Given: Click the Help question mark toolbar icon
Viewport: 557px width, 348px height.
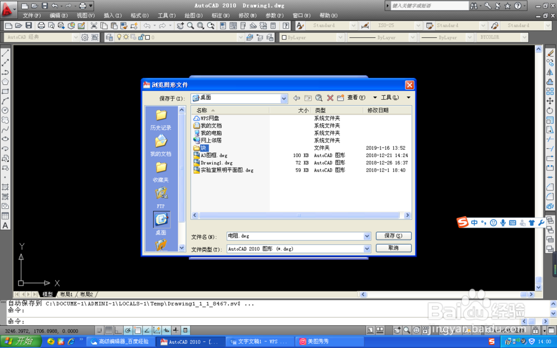Looking at the screenshot, I should (286, 26).
